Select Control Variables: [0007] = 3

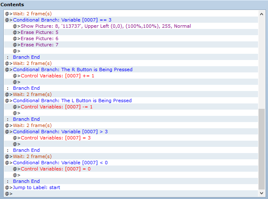131,138
